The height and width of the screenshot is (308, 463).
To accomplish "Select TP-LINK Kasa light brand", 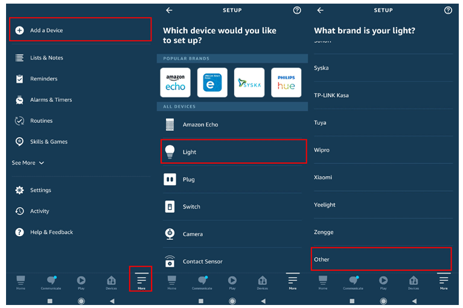I will (x=383, y=95).
